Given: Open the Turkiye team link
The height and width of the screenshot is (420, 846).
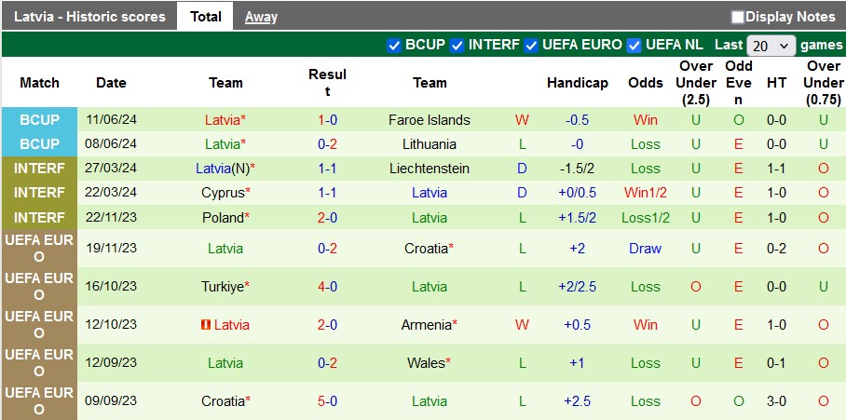Looking at the screenshot, I should [x=223, y=287].
